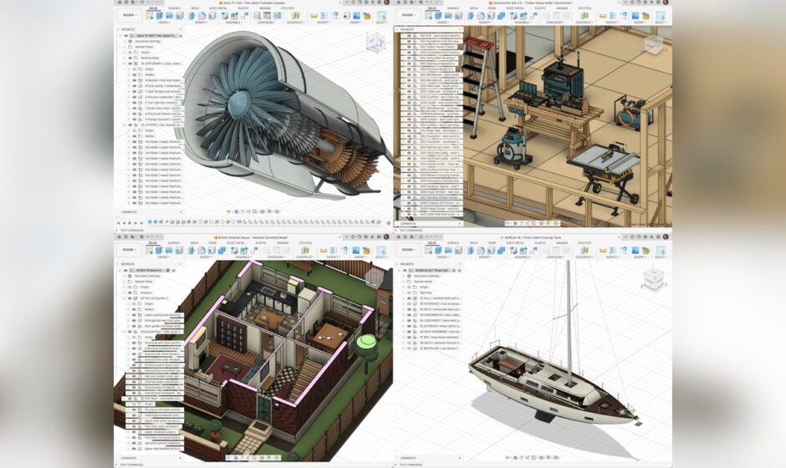Screen dimensions: 786x468
Task: Open DESIGN workspace dropdown in turbofan window
Action: pyautogui.click(x=130, y=15)
